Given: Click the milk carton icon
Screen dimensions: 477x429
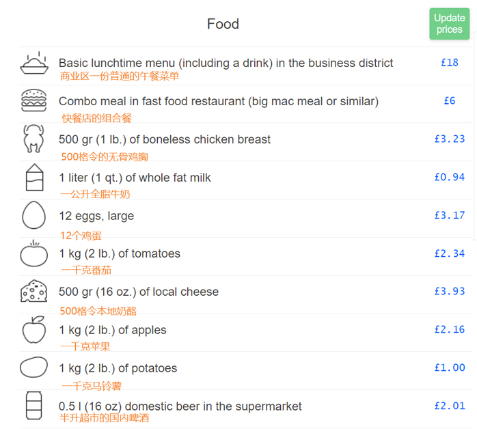Looking at the screenshot, I should pyautogui.click(x=33, y=178).
